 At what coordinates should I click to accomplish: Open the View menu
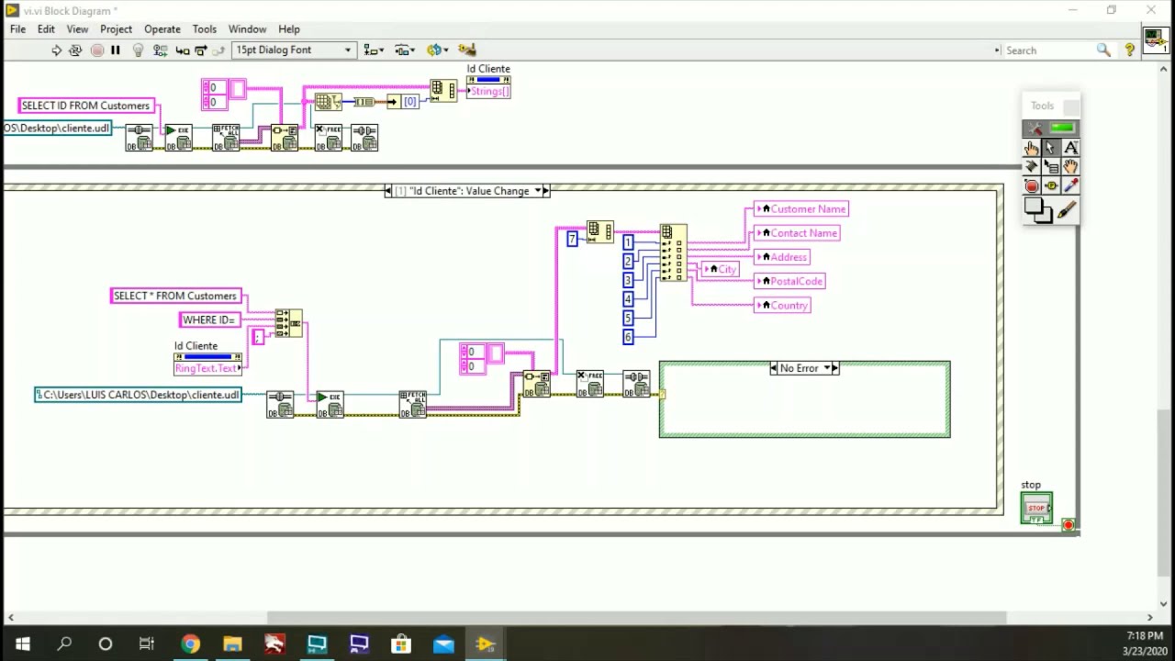click(77, 29)
